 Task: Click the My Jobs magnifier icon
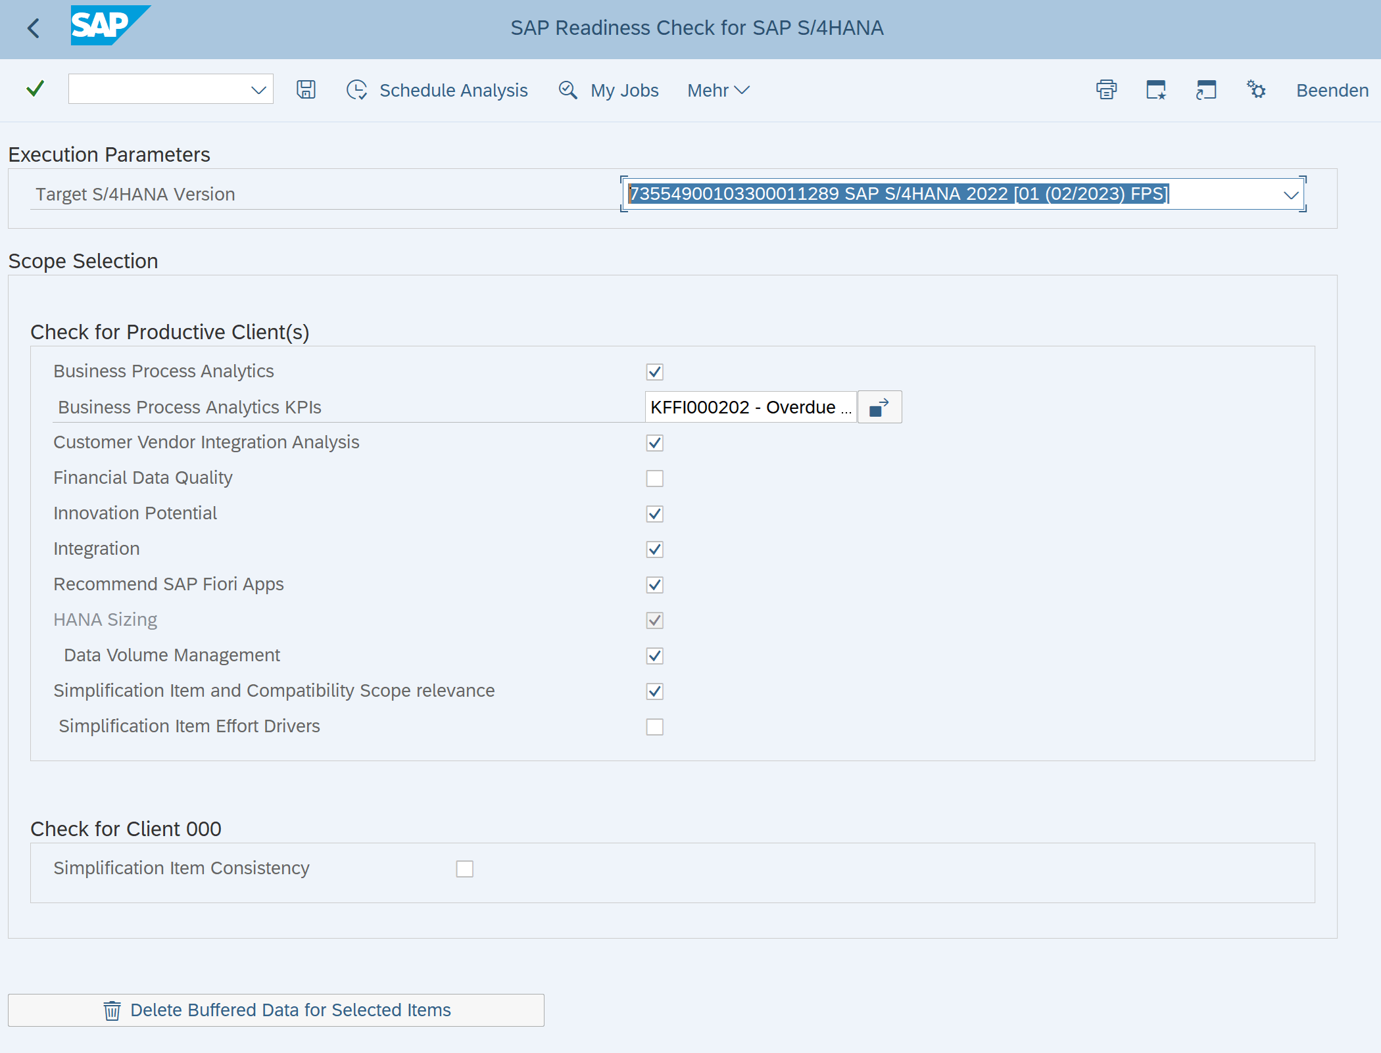[568, 90]
